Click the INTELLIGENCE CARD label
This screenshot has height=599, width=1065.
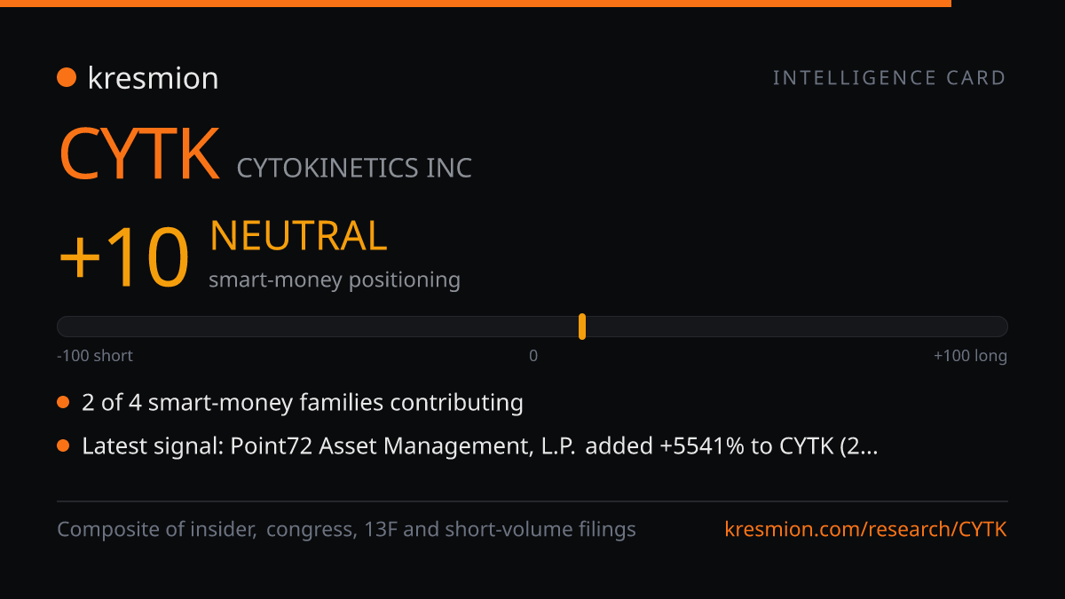point(889,78)
